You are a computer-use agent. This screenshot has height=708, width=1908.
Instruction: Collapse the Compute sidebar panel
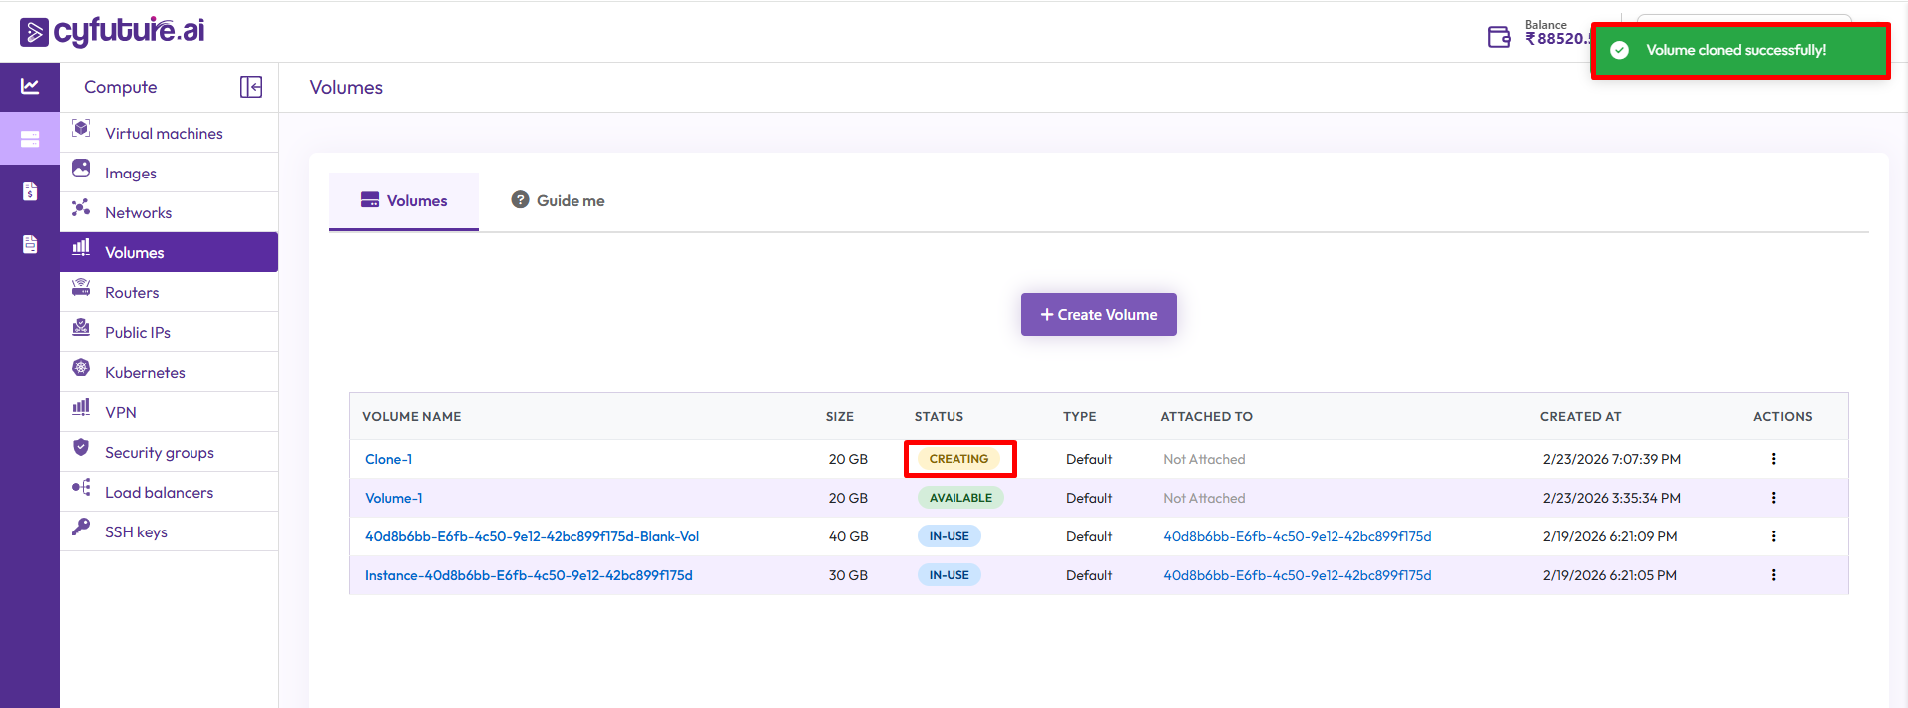point(251,87)
